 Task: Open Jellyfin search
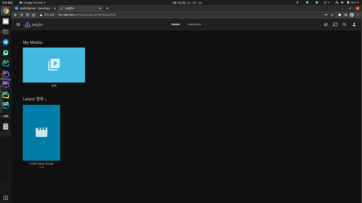click(345, 24)
